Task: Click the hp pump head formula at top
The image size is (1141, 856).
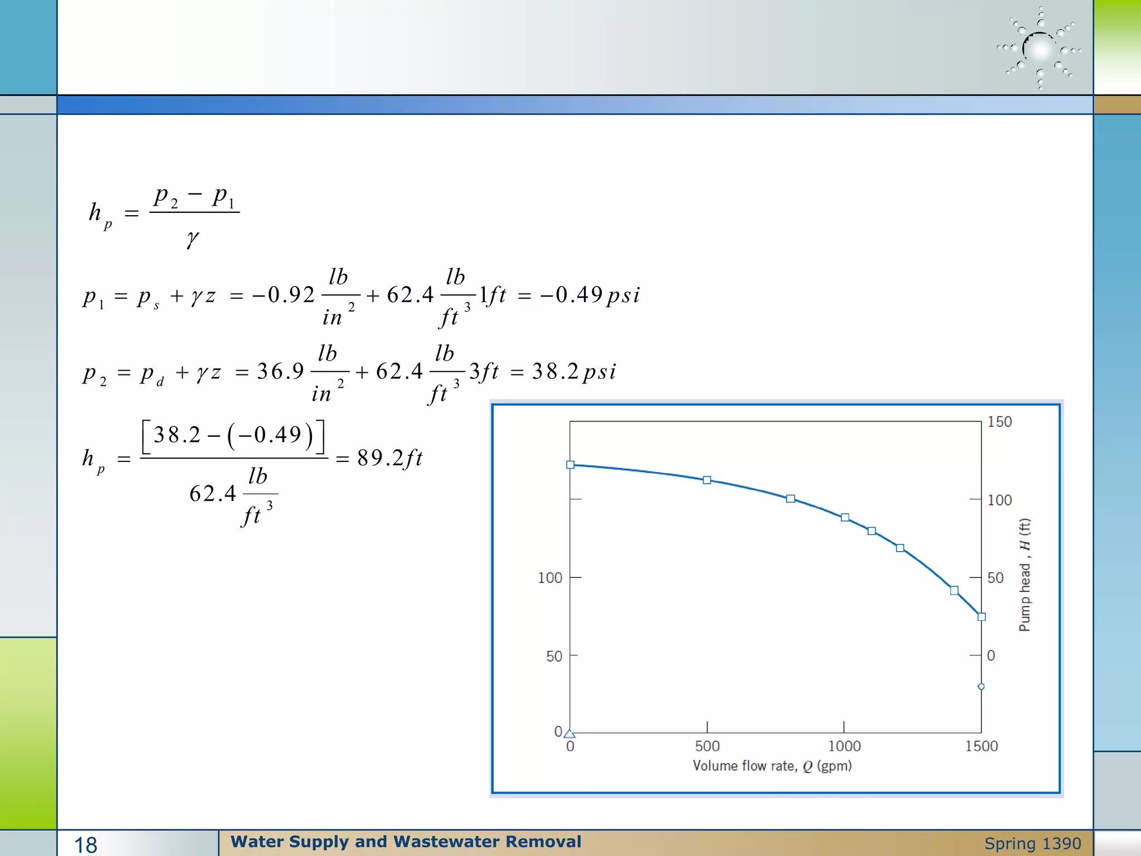Action: 164,217
